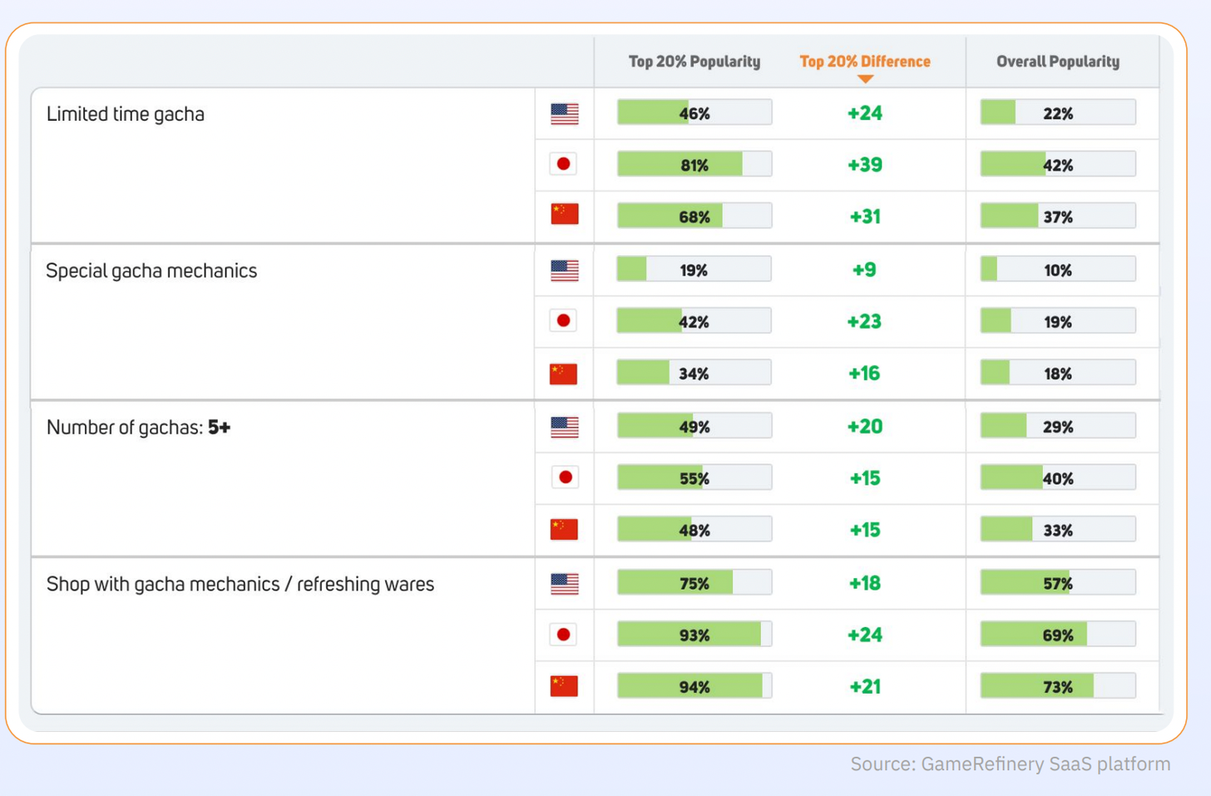Select Japan flag in Special gacha mechanics section
The height and width of the screenshot is (796, 1211).
pyautogui.click(x=564, y=321)
